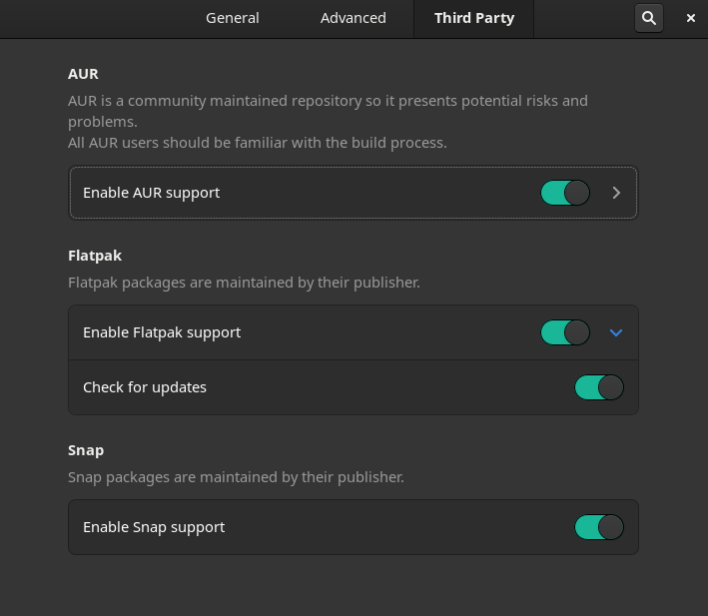Turn off Flatpak Check for updates switch

click(x=599, y=387)
